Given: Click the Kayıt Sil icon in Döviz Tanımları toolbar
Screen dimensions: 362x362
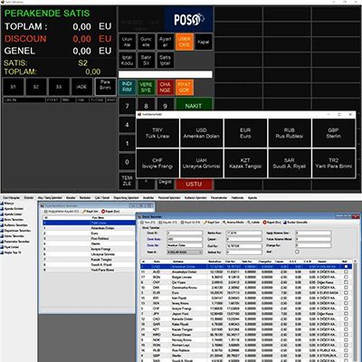Looking at the screenshot, I should pyautogui.click(x=183, y=223).
